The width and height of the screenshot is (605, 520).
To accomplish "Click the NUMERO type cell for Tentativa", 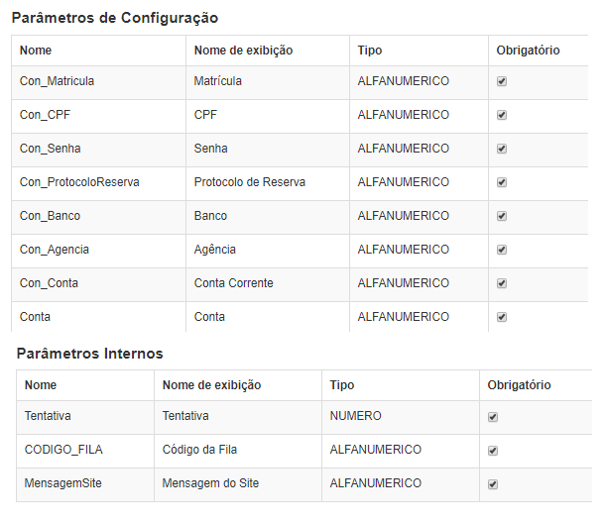I will point(401,417).
